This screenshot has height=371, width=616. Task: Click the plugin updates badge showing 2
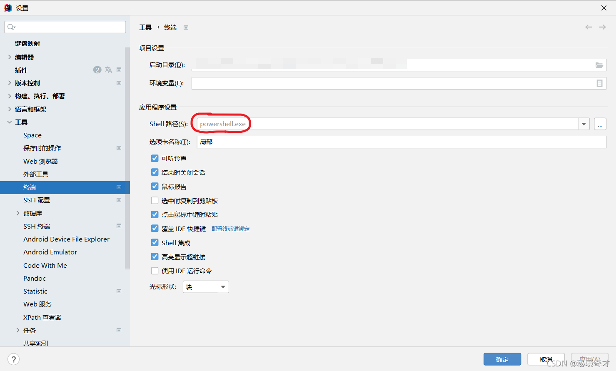(x=97, y=70)
